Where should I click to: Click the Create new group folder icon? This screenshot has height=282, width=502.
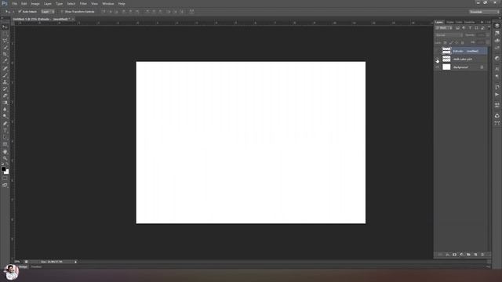point(468,255)
